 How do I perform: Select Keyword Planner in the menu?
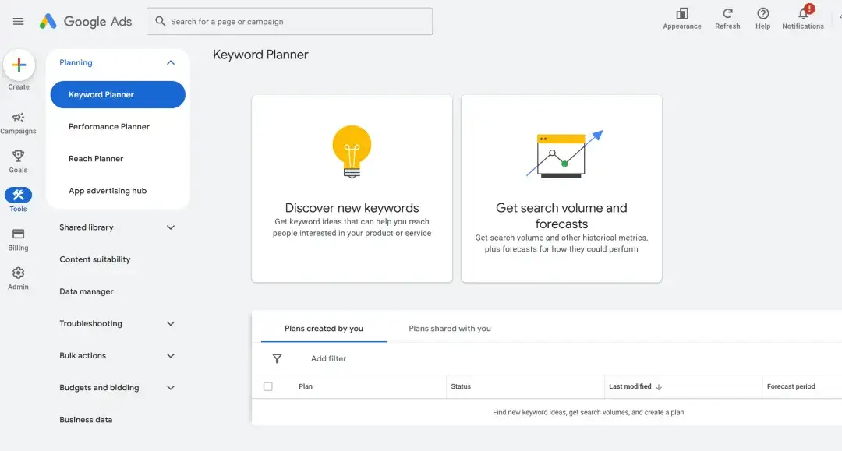pos(118,94)
